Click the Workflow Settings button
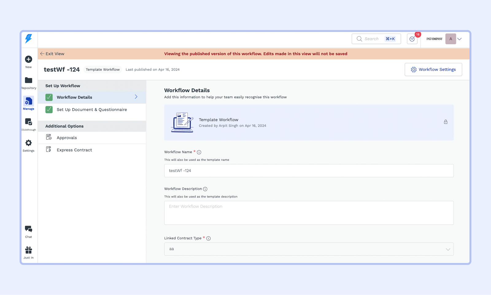 [433, 69]
